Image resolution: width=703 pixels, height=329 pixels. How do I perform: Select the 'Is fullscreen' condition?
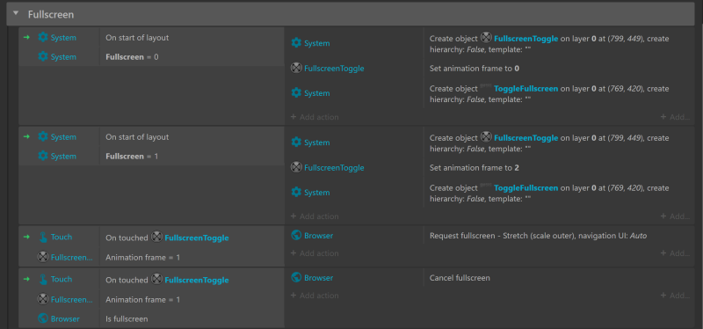pyautogui.click(x=127, y=319)
